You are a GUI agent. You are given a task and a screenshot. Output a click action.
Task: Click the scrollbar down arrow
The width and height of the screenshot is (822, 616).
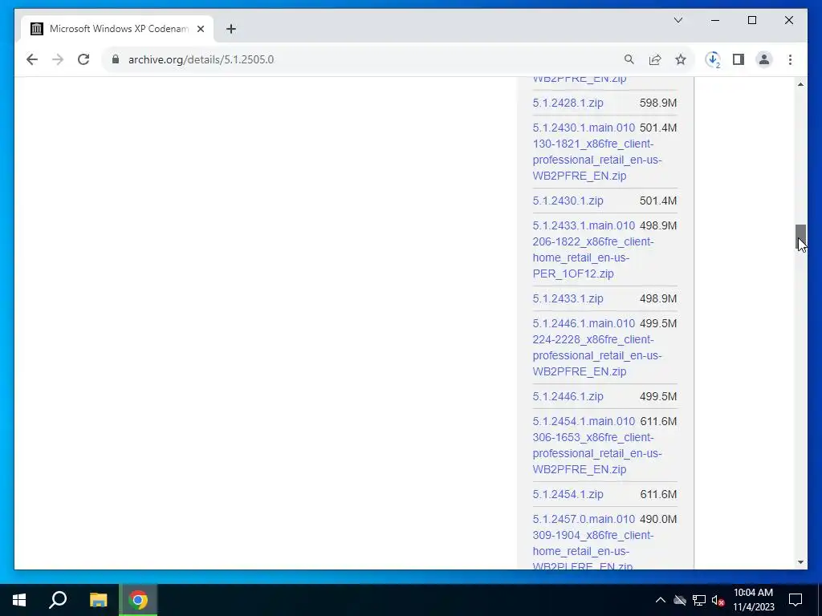tap(800, 562)
